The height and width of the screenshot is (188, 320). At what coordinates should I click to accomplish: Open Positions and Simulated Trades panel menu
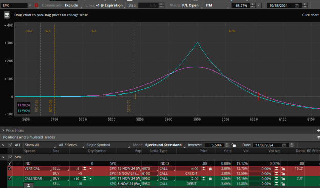coord(318,138)
